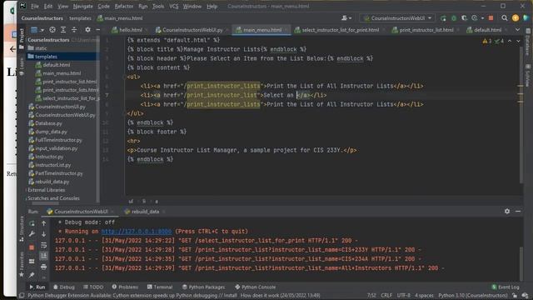Toggle the SciView tool window side tab
The height and width of the screenshot is (300, 533).
528,76
